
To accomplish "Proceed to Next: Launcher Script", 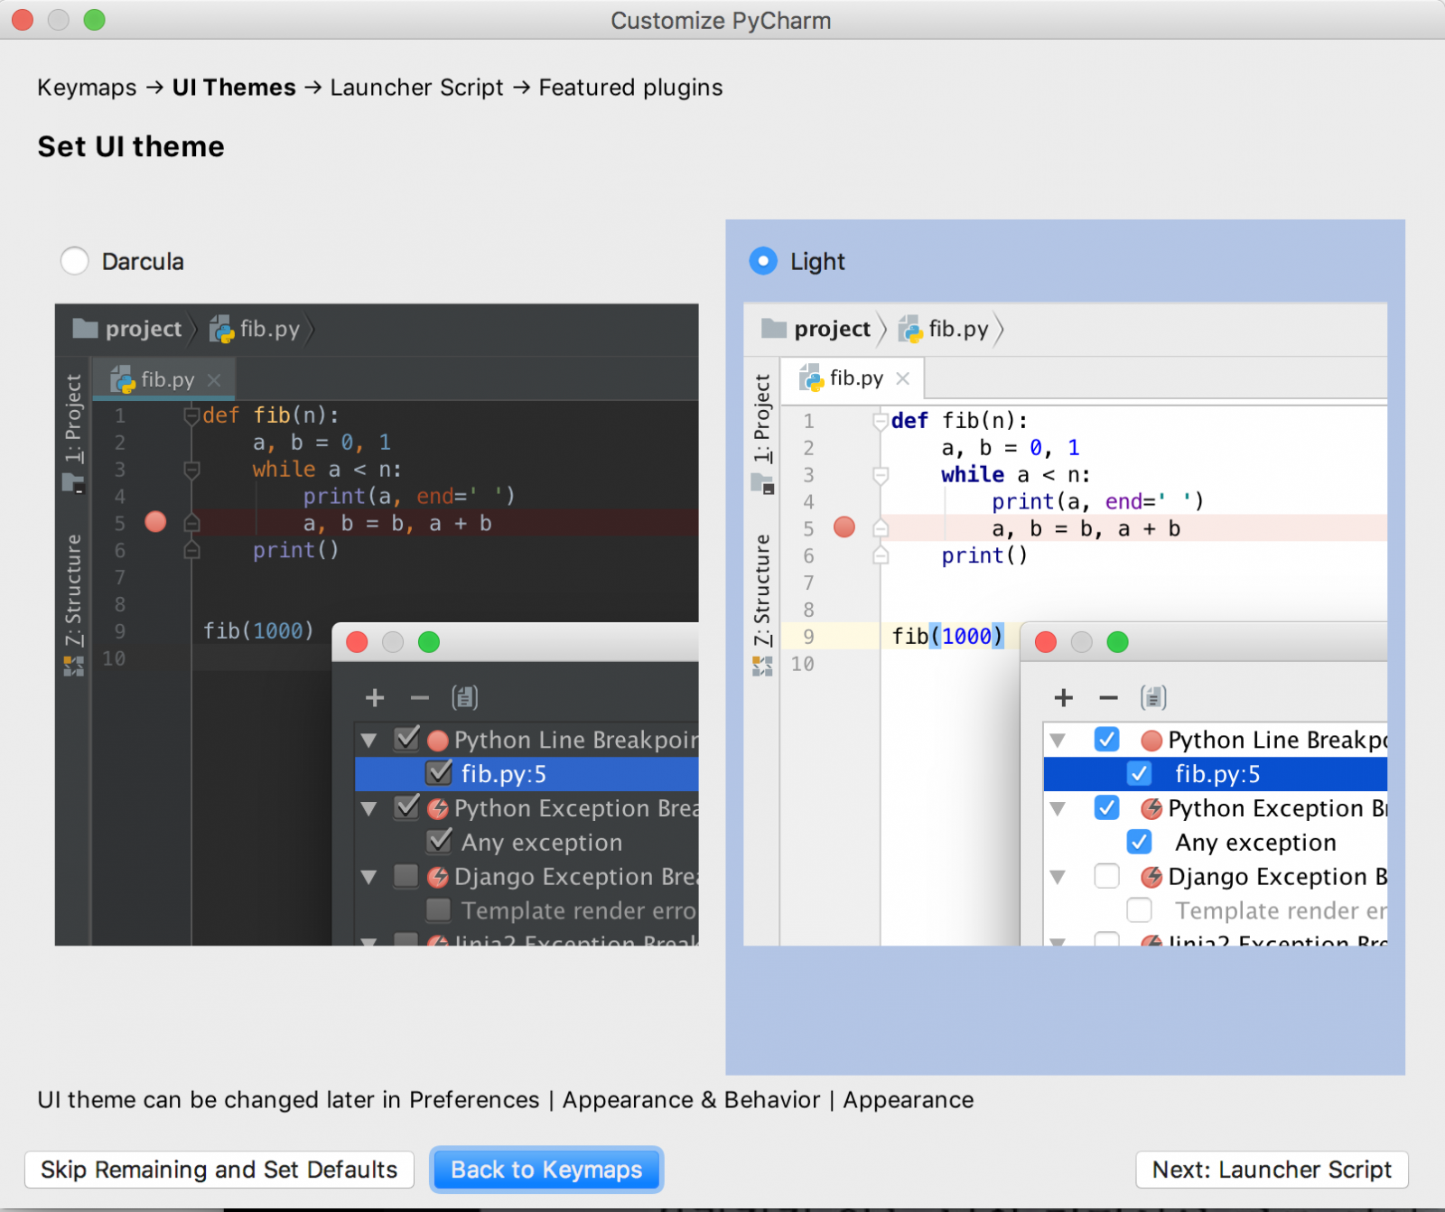I will point(1272,1170).
